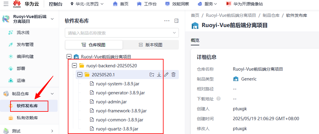Switch to 仓库视图 tab
319x134 pixels.
coord(94,45)
